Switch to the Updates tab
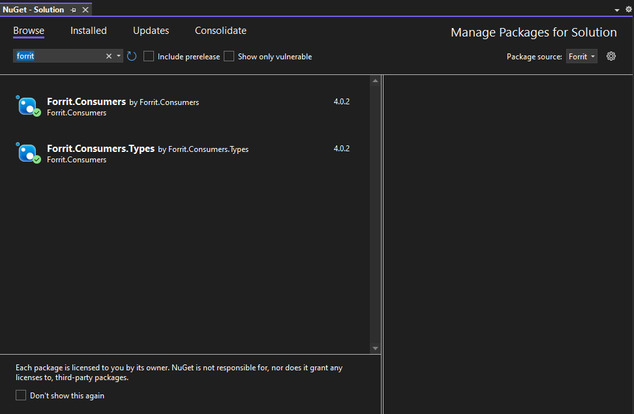Screen dimensions: 634x414 151,31
